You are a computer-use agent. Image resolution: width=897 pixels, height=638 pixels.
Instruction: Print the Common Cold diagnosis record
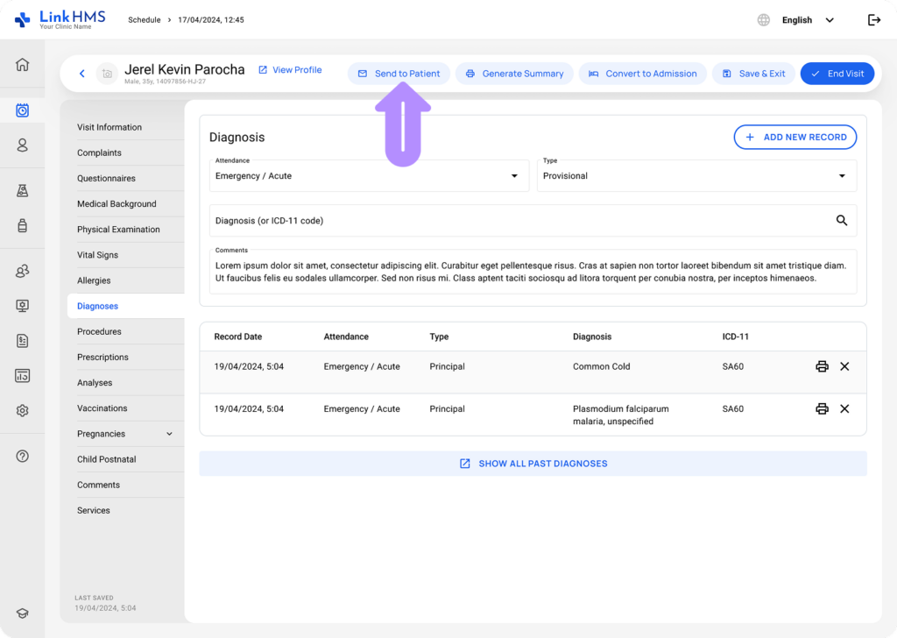(822, 367)
